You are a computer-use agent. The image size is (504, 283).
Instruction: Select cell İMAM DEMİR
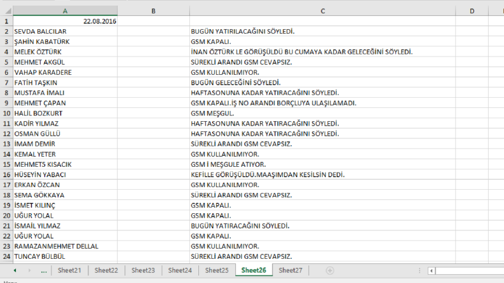(65, 144)
